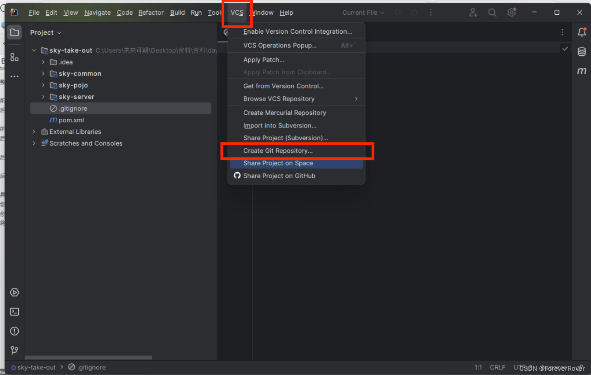Open the Help menu
Screen dimensions: 591x375
(x=286, y=12)
